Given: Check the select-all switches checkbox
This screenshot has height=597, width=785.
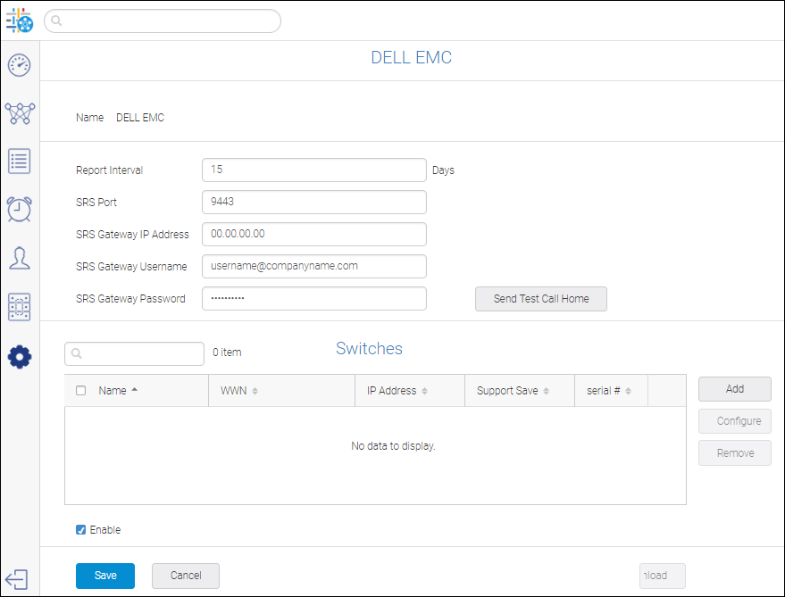Looking at the screenshot, I should (80, 390).
